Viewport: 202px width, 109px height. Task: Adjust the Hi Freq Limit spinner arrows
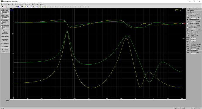tap(1, 23)
